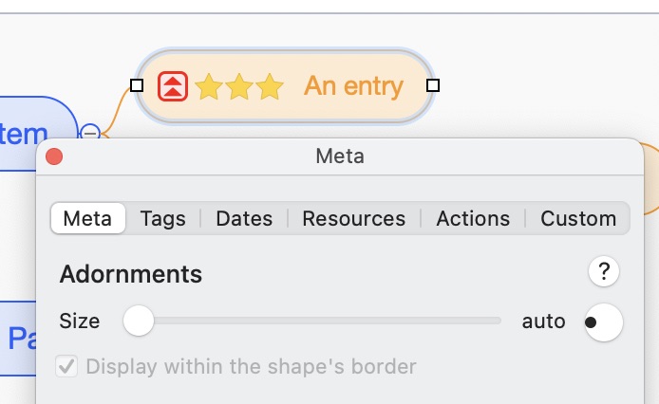
Task: Toggle the auto size knob
Action: (x=603, y=321)
